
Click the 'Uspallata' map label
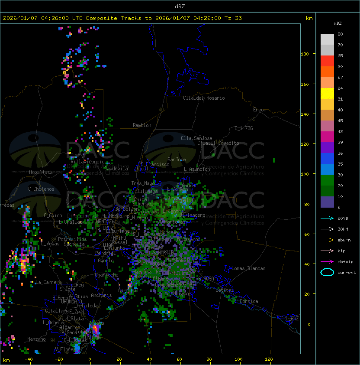pyautogui.click(x=41, y=173)
